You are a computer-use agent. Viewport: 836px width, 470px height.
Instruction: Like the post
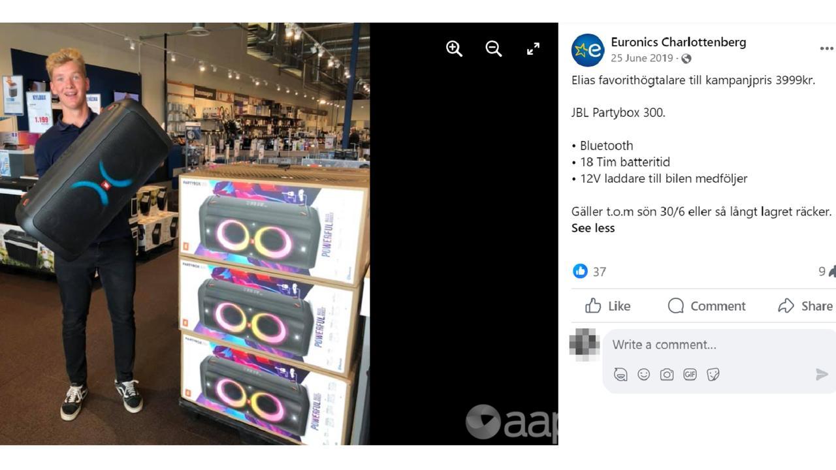(x=608, y=305)
